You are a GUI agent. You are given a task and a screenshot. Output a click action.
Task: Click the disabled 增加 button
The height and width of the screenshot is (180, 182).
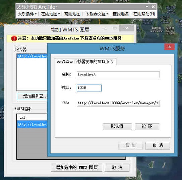(x=130, y=146)
